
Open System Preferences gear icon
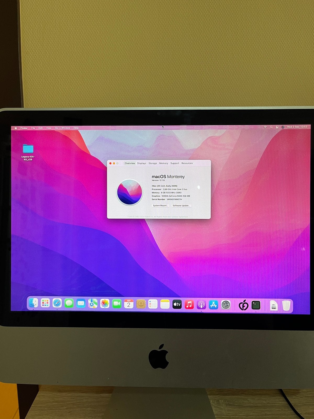click(226, 305)
